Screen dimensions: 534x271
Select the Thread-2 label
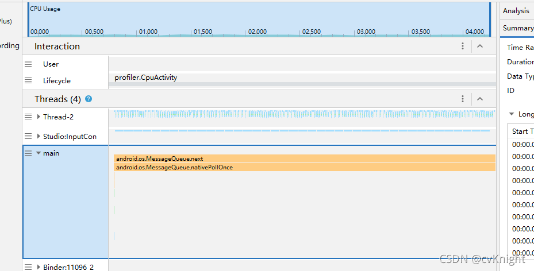pos(58,117)
